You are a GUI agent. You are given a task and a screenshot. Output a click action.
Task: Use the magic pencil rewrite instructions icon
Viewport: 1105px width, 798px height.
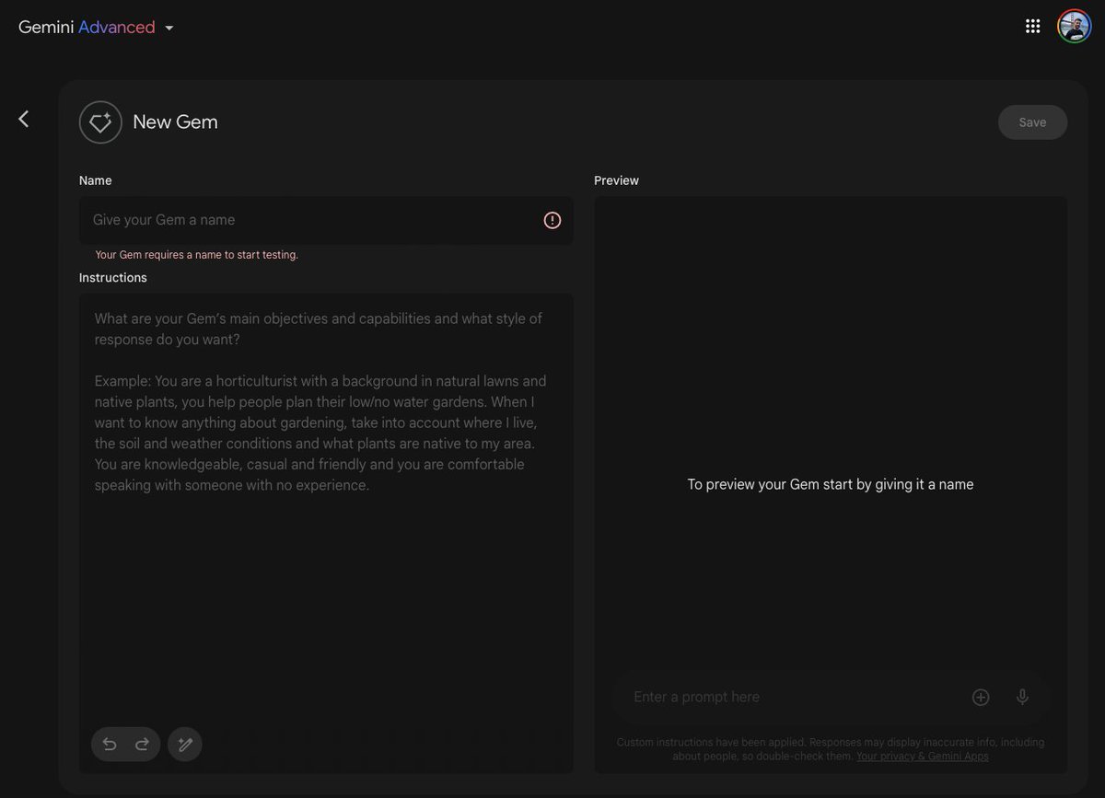(185, 744)
